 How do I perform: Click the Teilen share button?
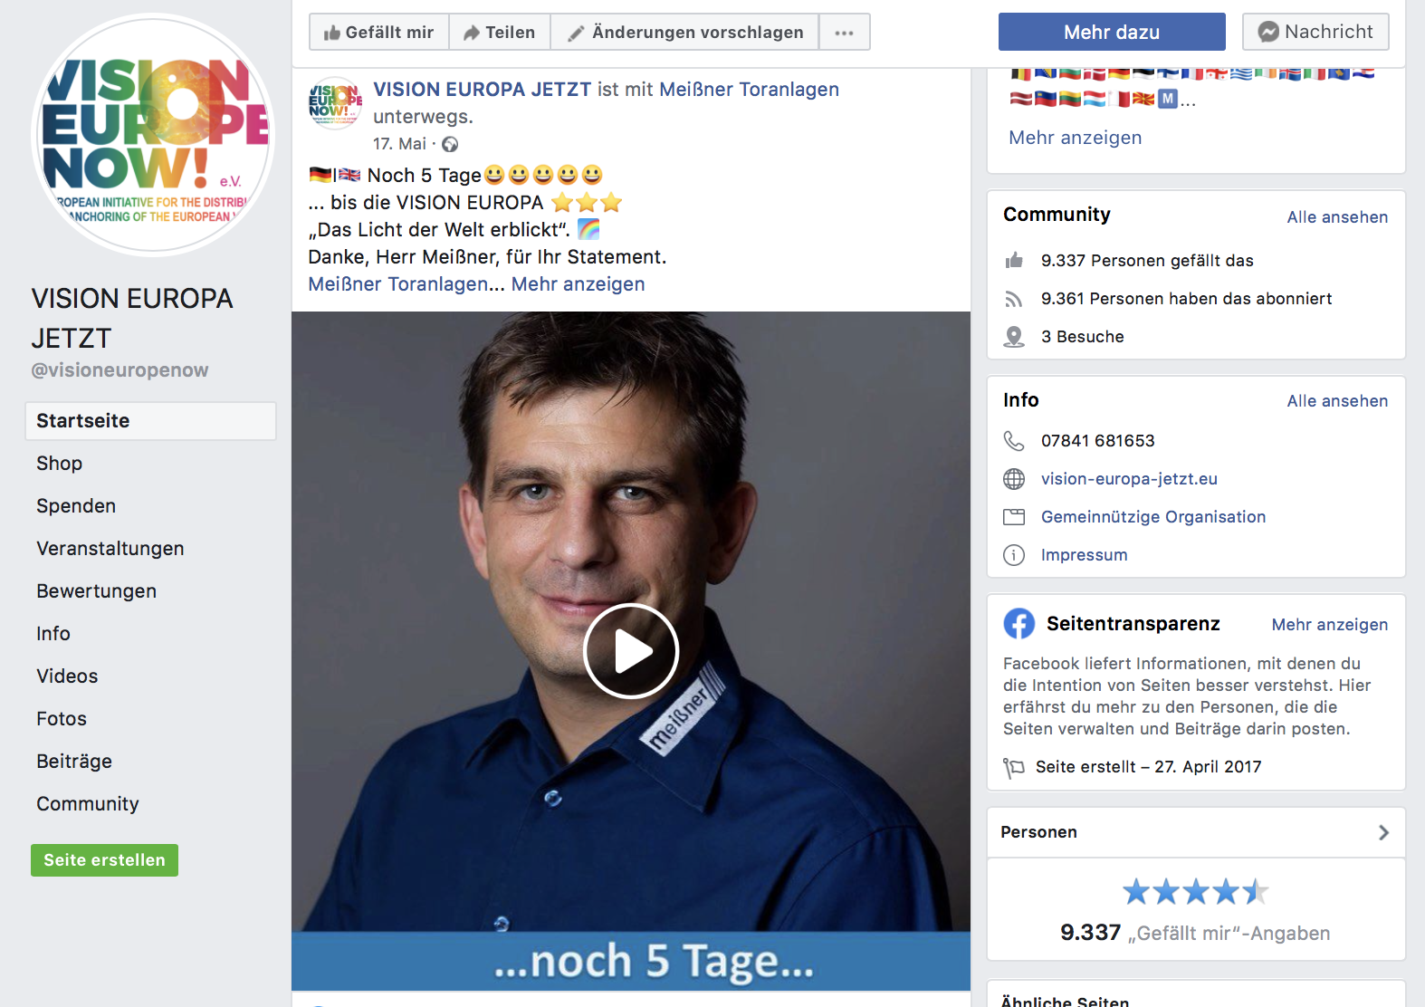[500, 33]
